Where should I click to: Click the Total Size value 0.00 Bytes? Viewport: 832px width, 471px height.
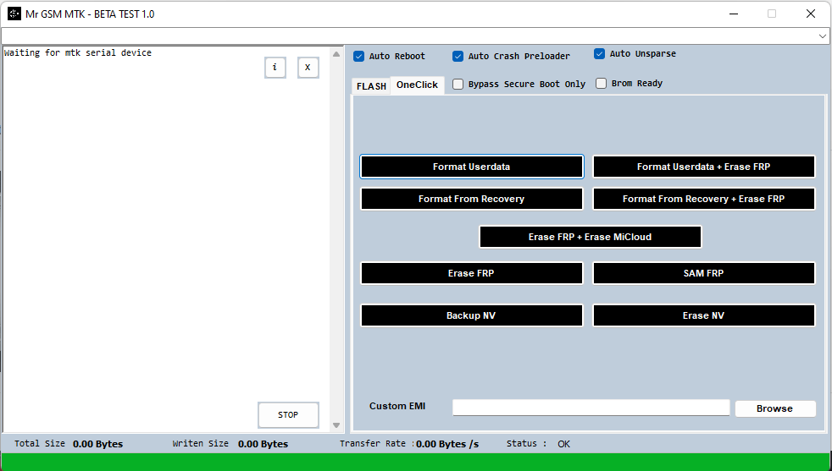point(97,444)
